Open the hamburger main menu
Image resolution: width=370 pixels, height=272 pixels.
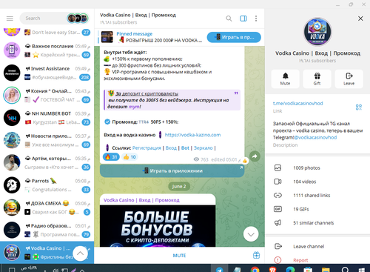(10, 19)
